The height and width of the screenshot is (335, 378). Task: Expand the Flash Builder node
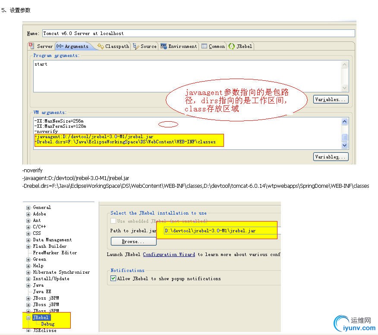28,247
